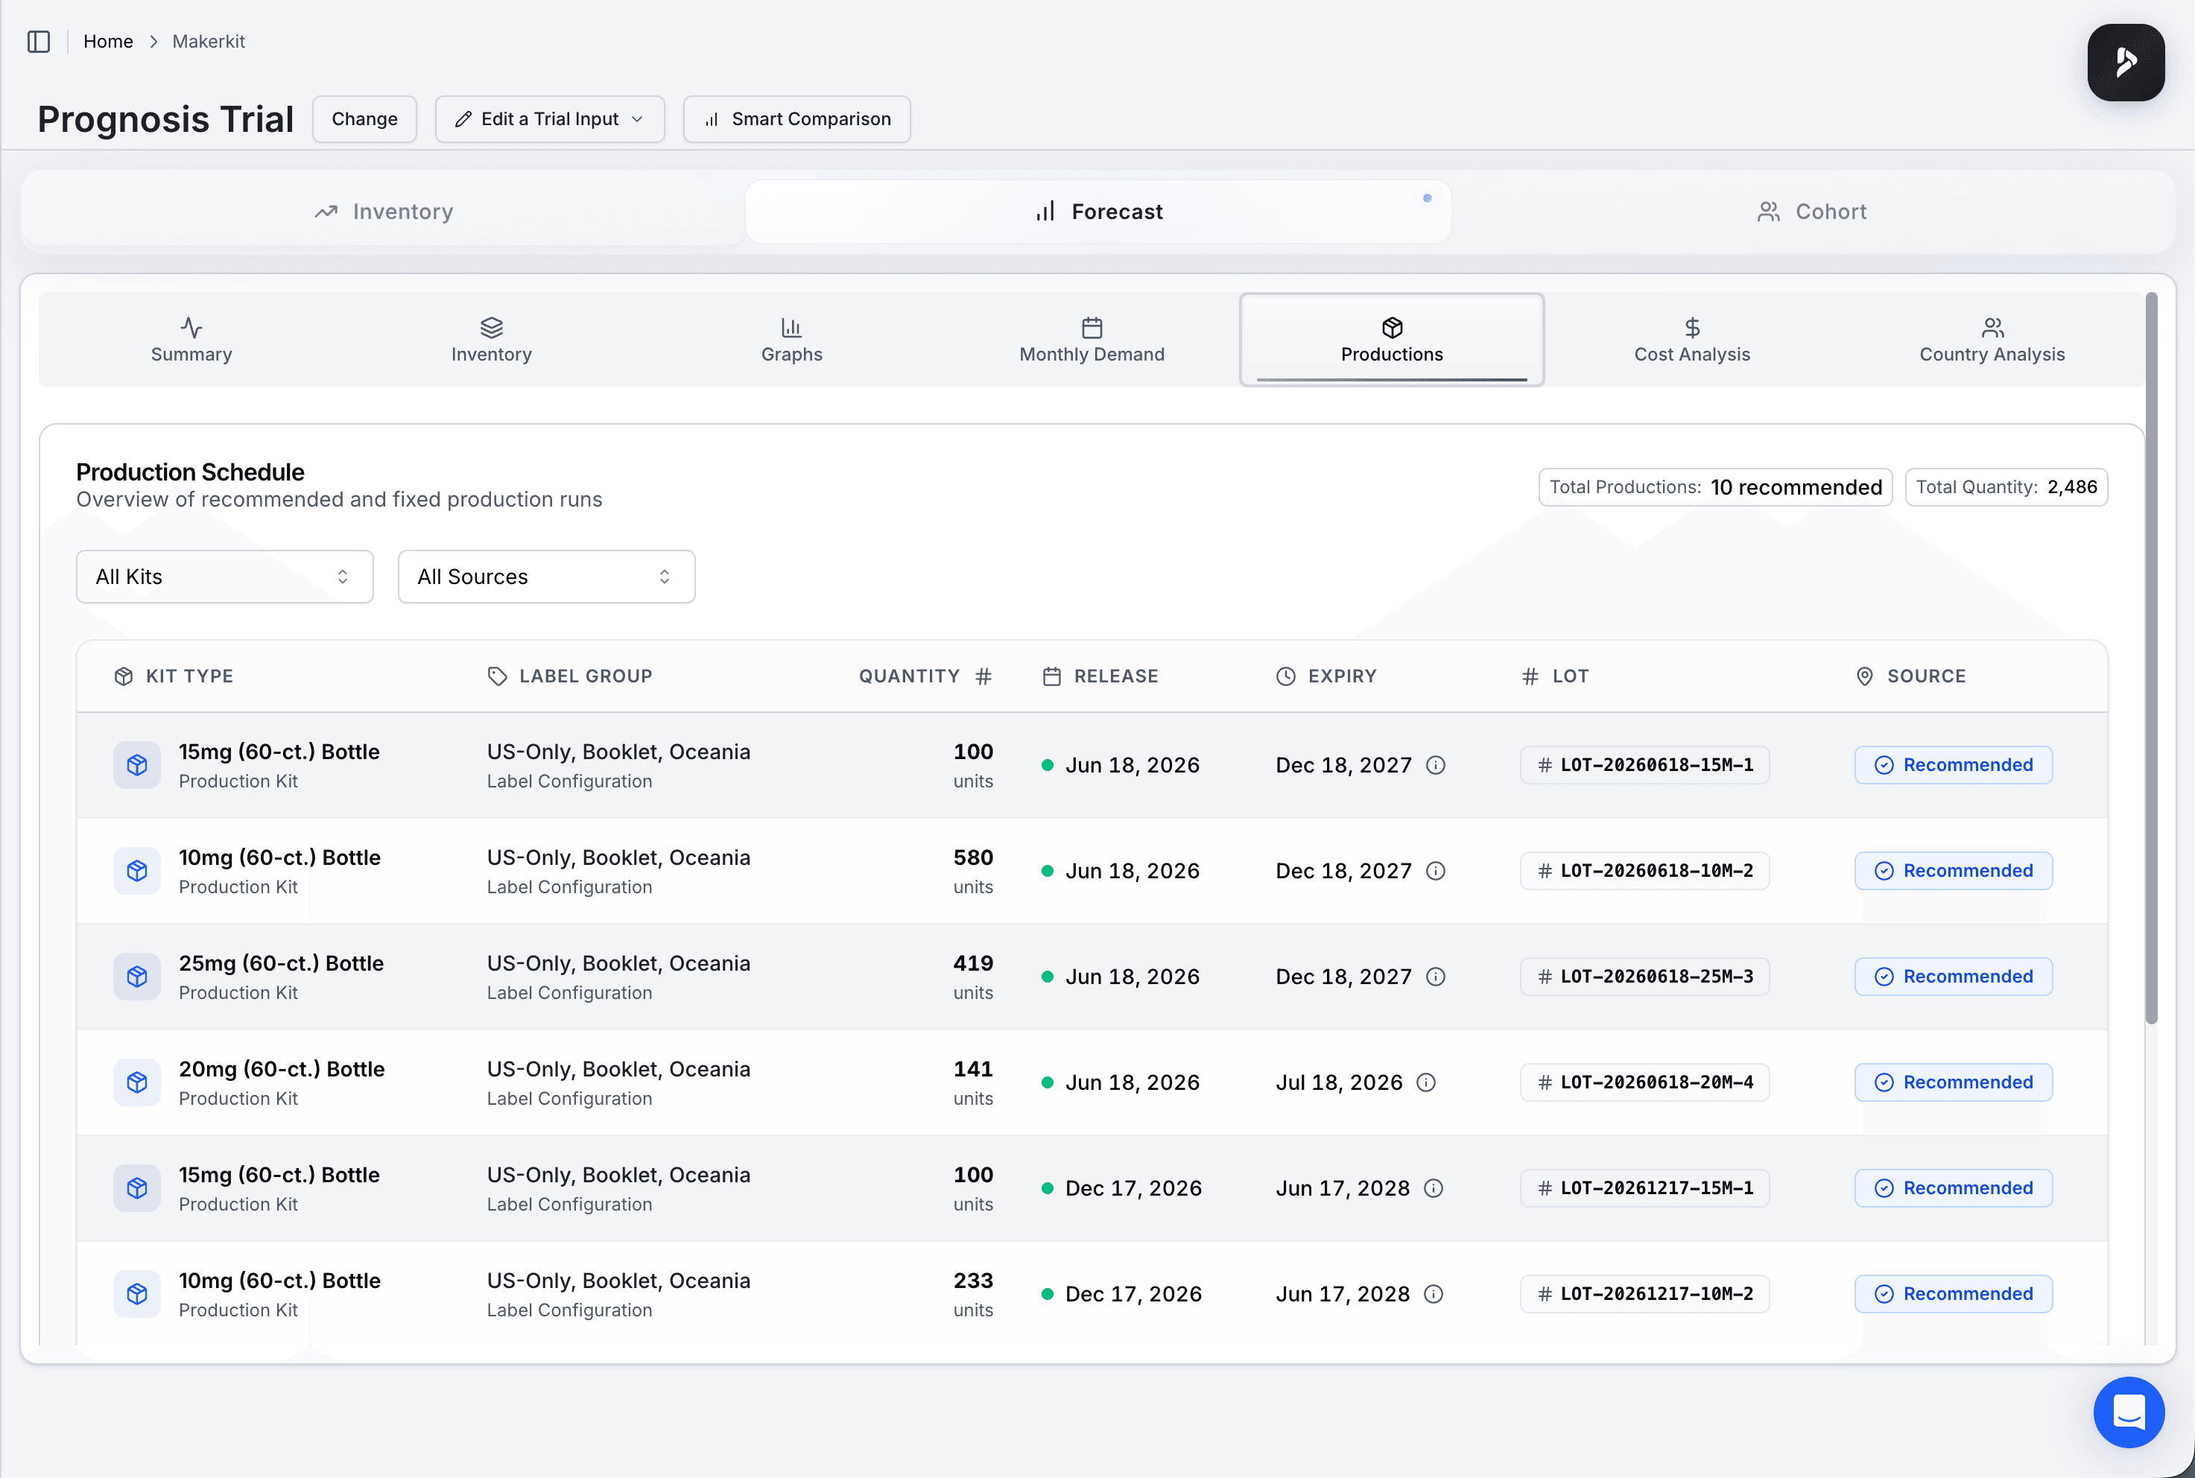Image resolution: width=2195 pixels, height=1478 pixels.
Task: Open Smart Comparison
Action: (x=796, y=118)
